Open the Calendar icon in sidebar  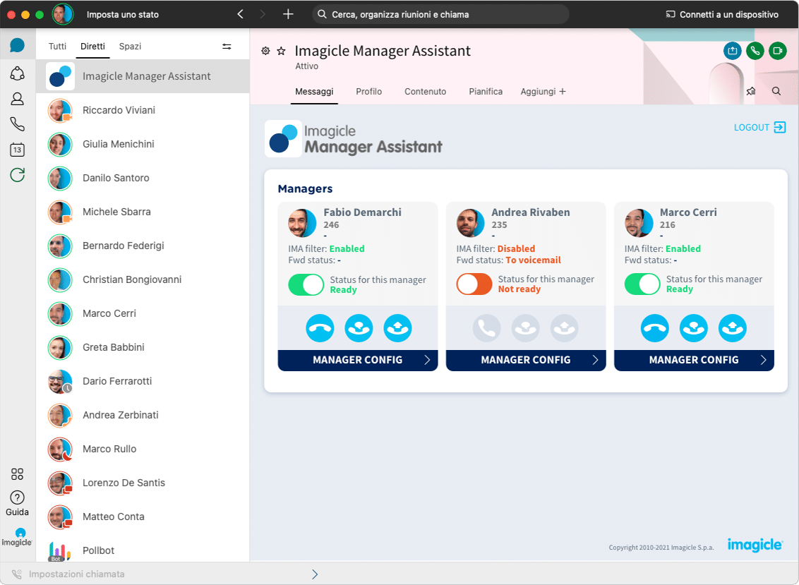[18, 150]
